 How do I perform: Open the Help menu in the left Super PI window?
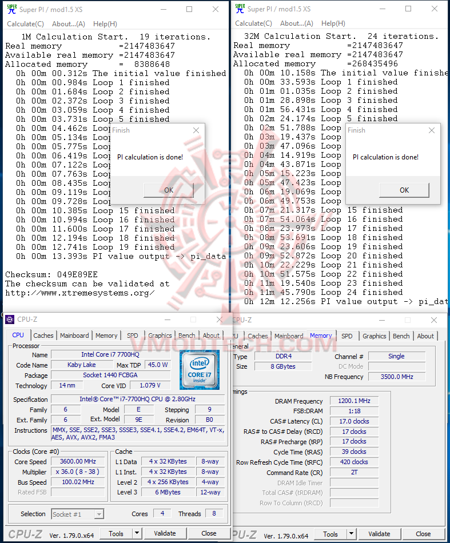pyautogui.click(x=105, y=24)
